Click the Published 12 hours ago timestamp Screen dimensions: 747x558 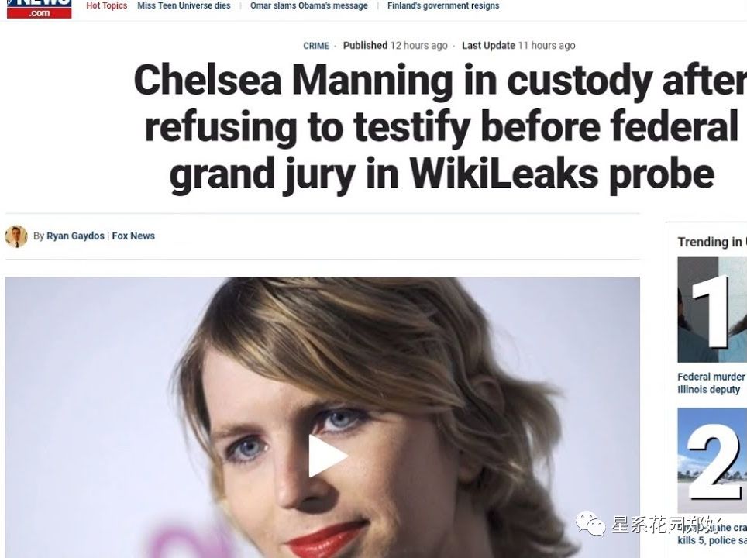pyautogui.click(x=395, y=45)
